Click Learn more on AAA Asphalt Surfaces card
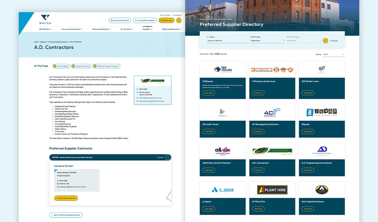Image resolution: width=378 pixels, height=222 pixels. (x=308, y=209)
